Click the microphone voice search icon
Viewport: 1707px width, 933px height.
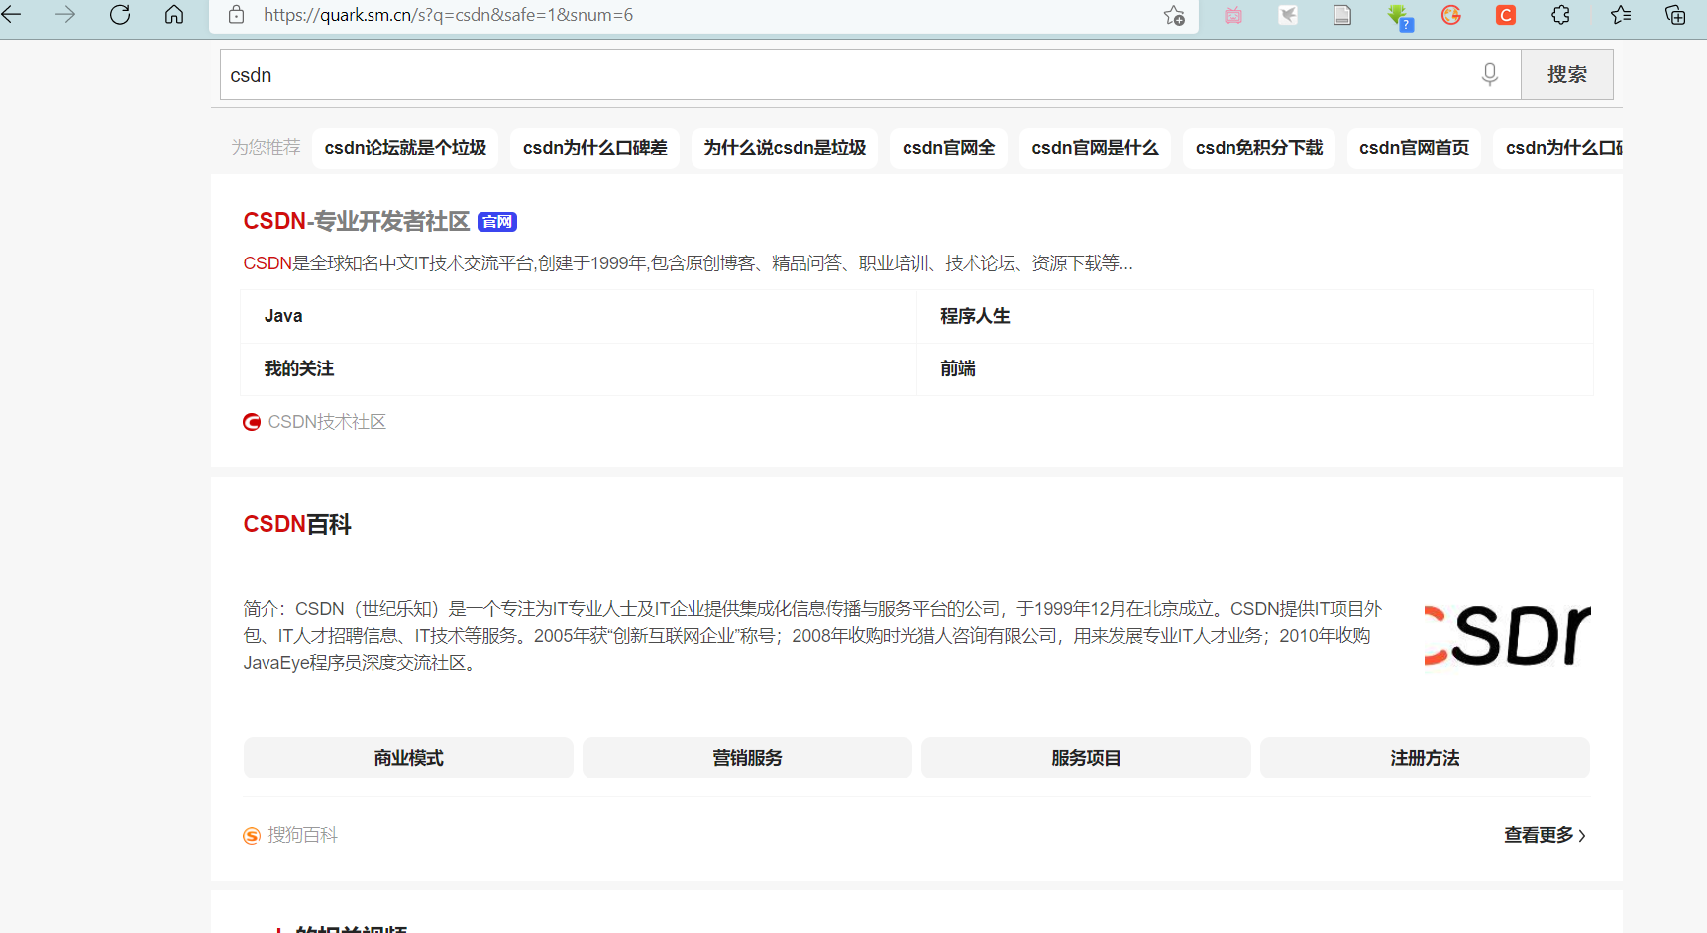(x=1489, y=74)
